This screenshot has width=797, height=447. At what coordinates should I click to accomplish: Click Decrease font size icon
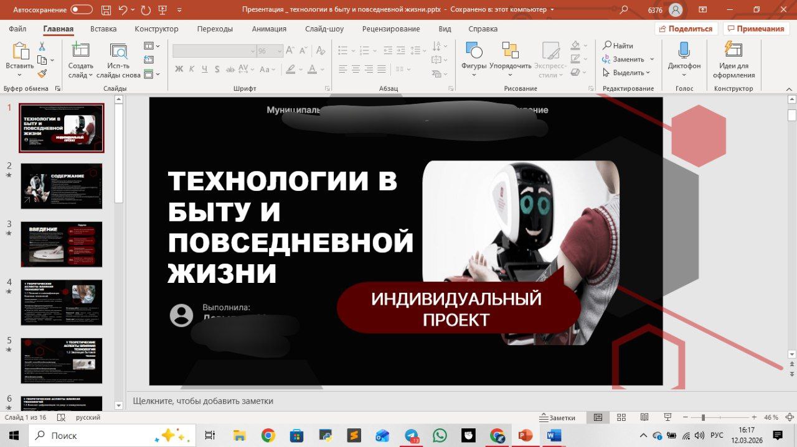pos(304,51)
